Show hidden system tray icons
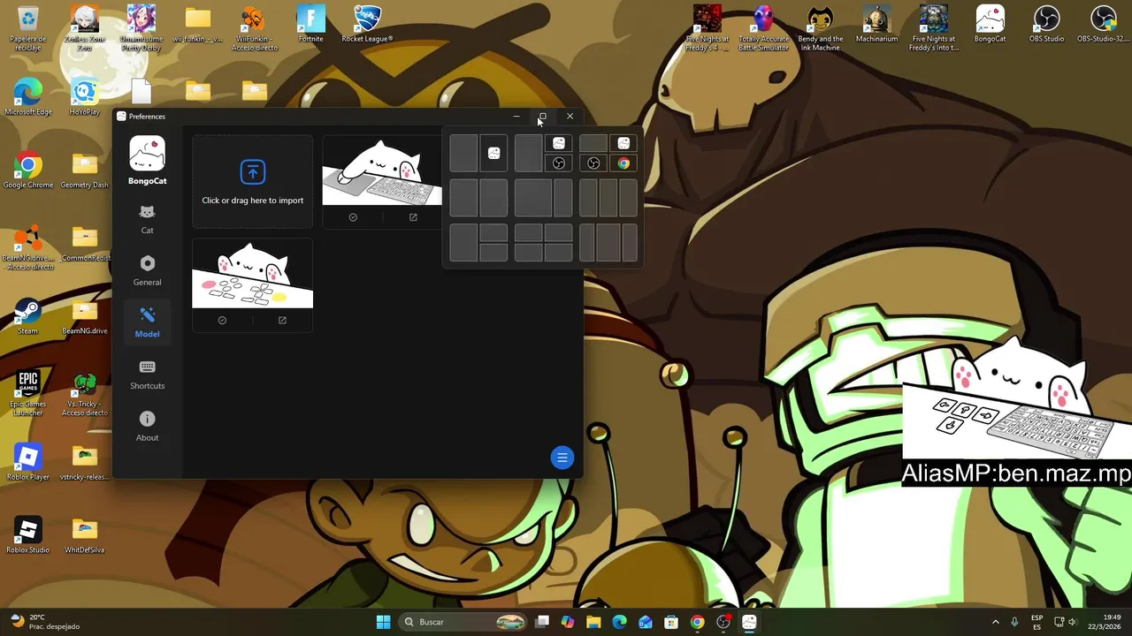Image resolution: width=1132 pixels, height=636 pixels. [x=995, y=622]
